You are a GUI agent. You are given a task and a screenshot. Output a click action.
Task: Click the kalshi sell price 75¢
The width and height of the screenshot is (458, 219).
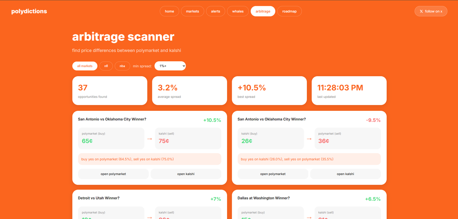pyautogui.click(x=164, y=141)
